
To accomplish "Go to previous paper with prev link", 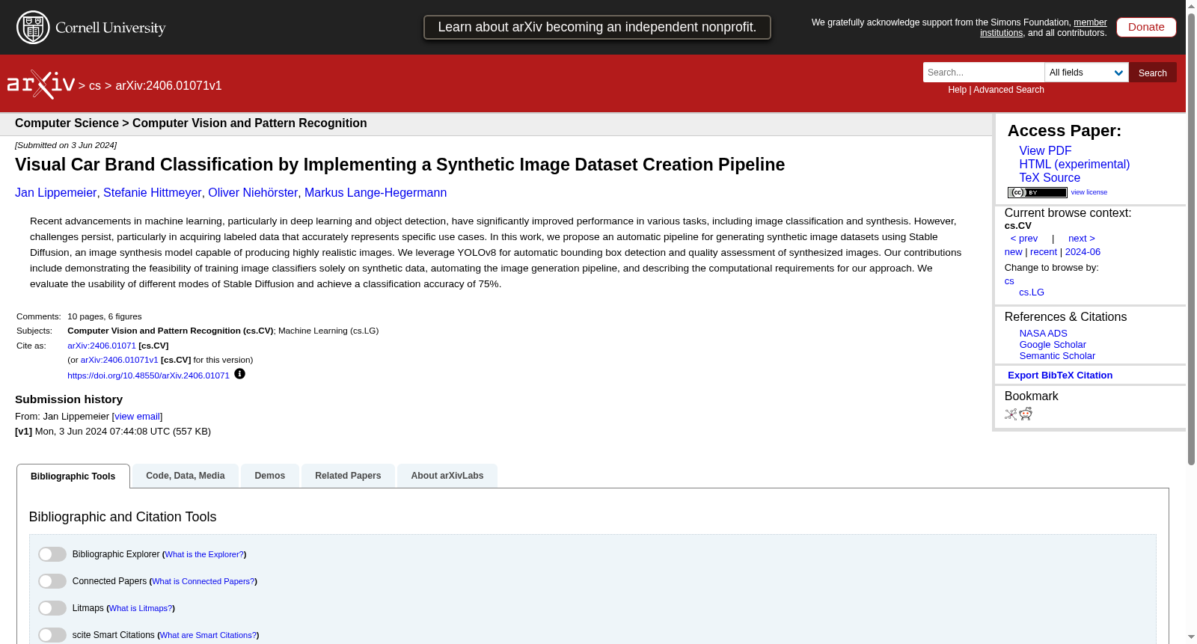I will pyautogui.click(x=1023, y=239).
